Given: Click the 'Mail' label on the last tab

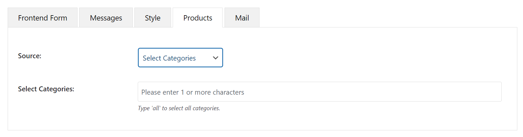Looking at the screenshot, I should pyautogui.click(x=242, y=18).
